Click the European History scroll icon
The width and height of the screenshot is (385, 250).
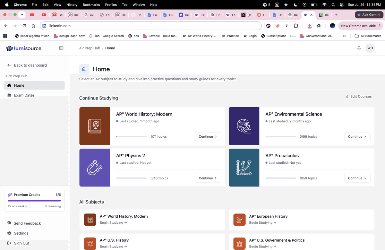pos(239,220)
